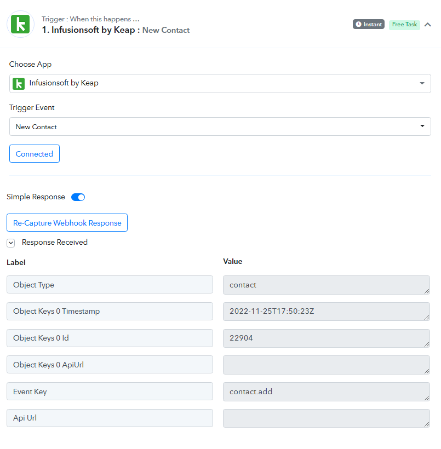This screenshot has height=449, width=441.
Task: Collapse the trigger step with the up chevron
Action: (427, 25)
